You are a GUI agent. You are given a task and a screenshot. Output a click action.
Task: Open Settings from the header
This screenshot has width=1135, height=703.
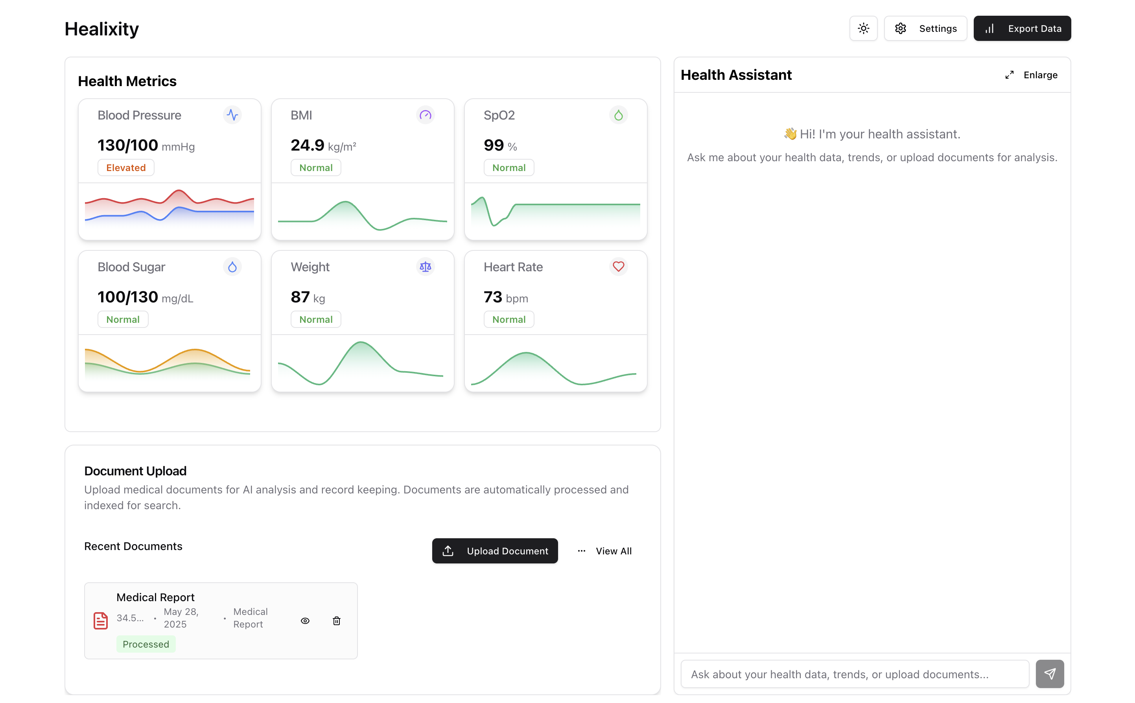pyautogui.click(x=925, y=28)
